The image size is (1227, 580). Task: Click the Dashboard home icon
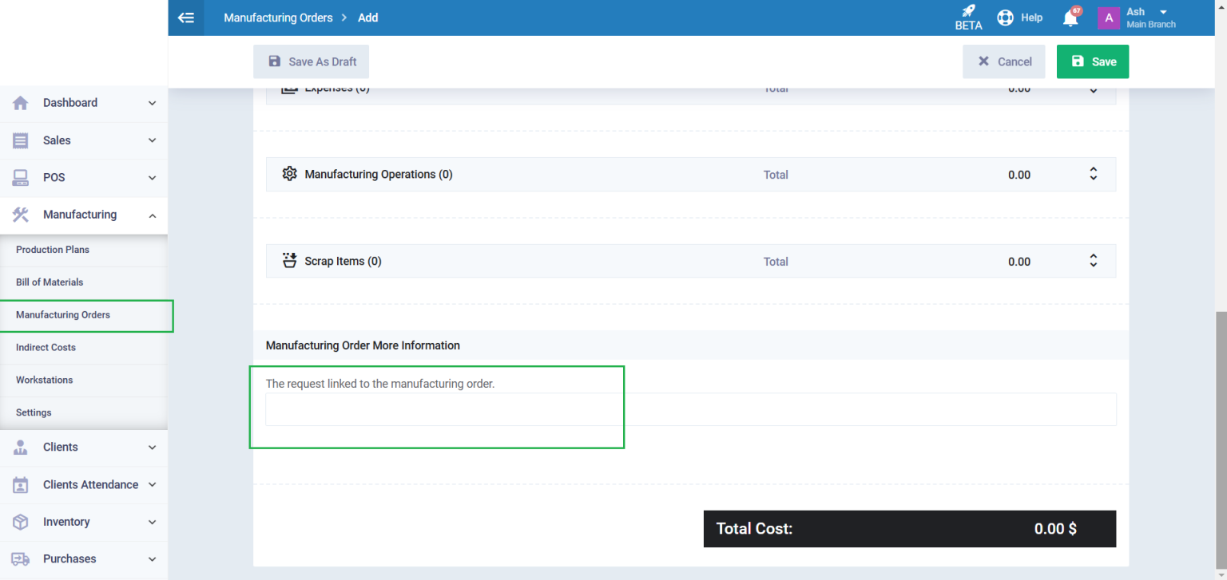pos(21,103)
